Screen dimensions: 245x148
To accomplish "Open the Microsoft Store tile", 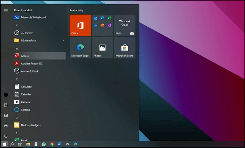I will point(125,48).
